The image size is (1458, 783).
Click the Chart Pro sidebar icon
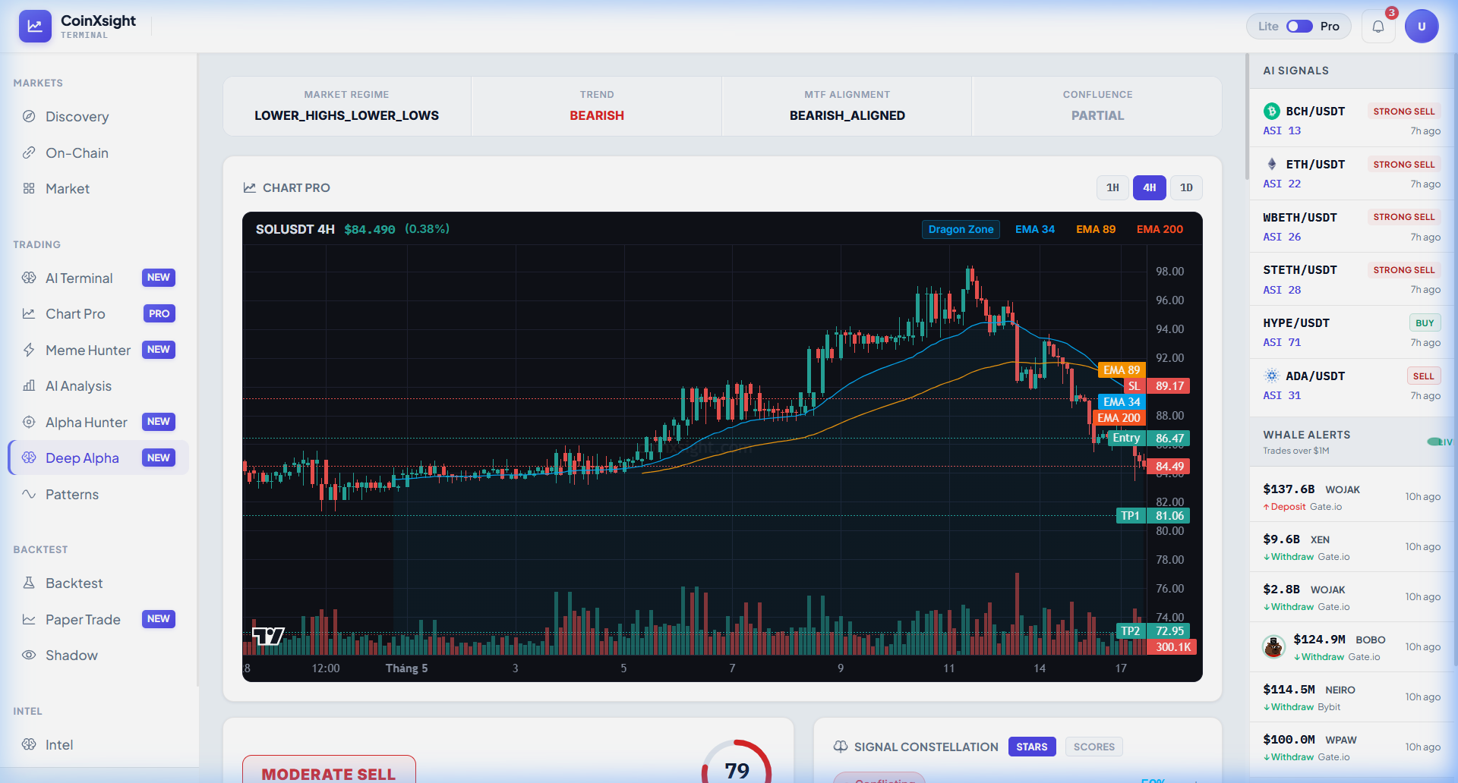(x=29, y=313)
